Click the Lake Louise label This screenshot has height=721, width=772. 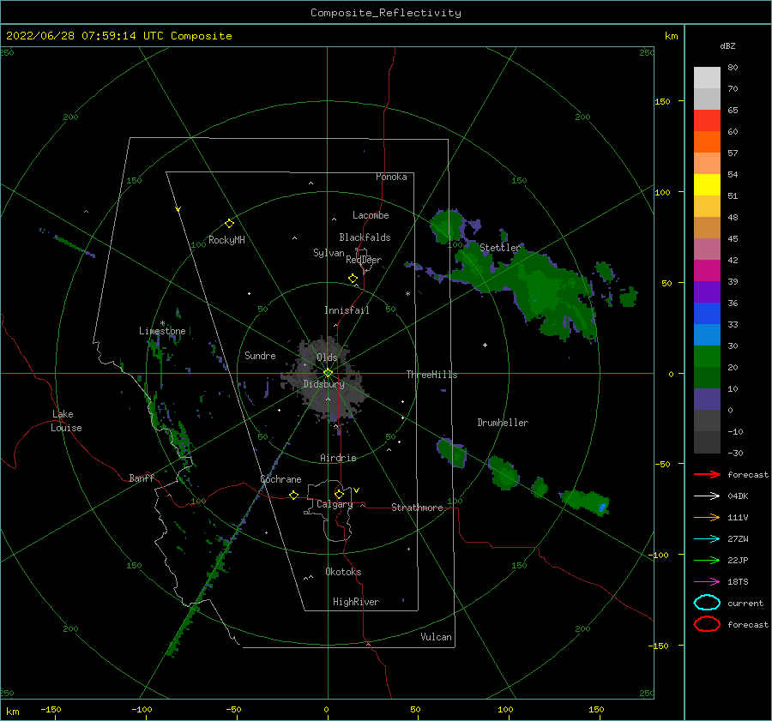pos(66,421)
